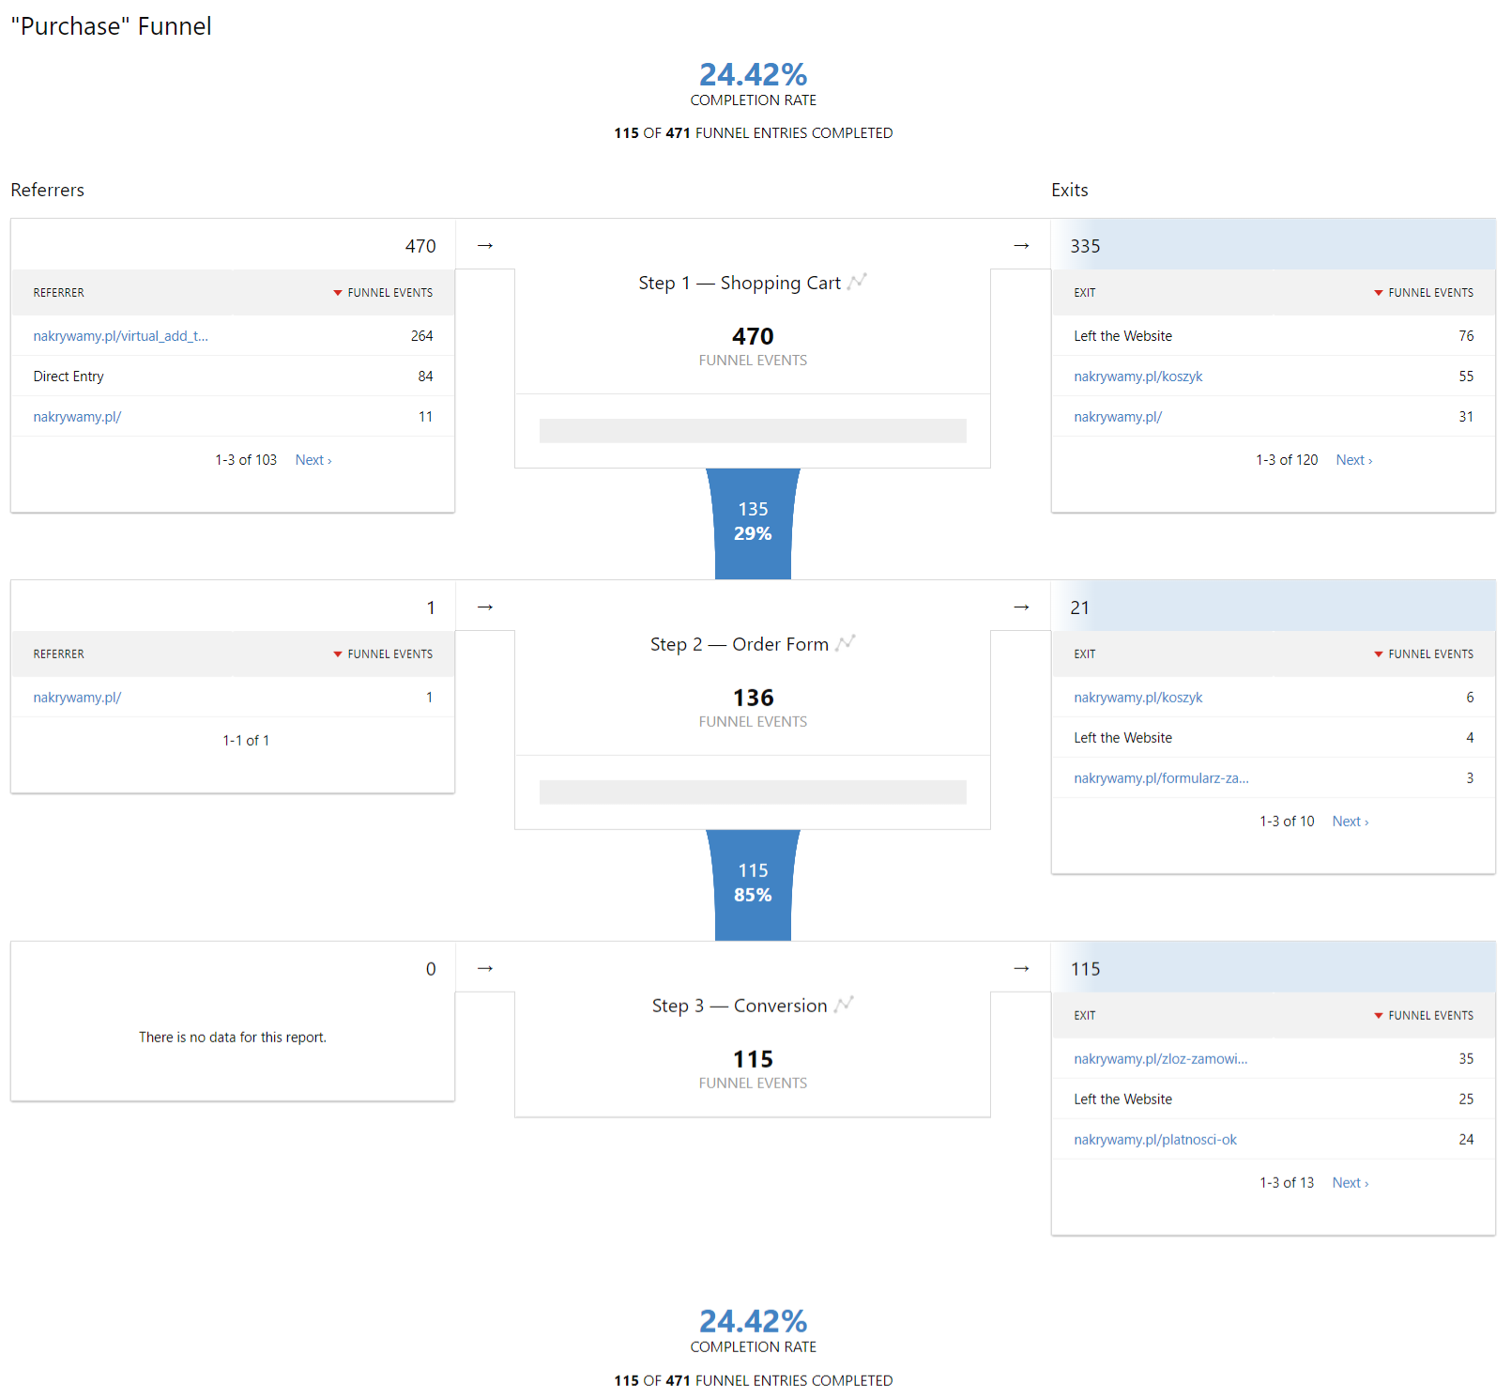
Task: Open nakrywamy.pl/koszyk link in Step 1 exits
Action: pos(1137,377)
